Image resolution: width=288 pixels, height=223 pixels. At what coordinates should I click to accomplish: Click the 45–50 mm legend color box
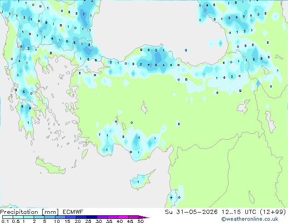pos(134,217)
